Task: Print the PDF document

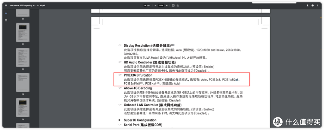Action: point(313,5)
